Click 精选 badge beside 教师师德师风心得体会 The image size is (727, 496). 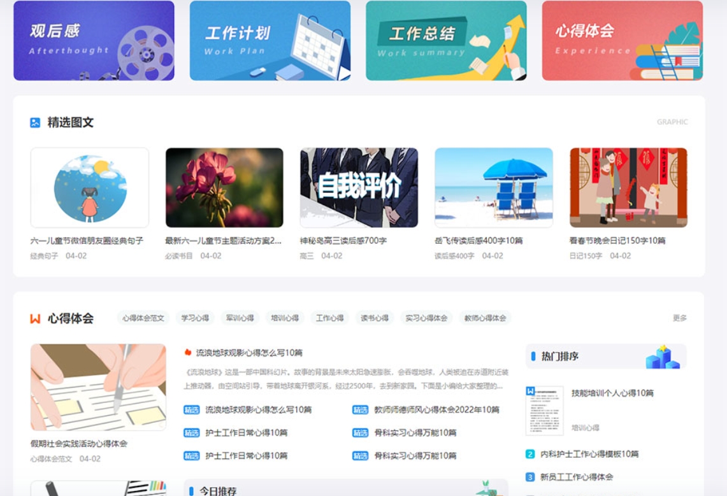[x=360, y=410]
